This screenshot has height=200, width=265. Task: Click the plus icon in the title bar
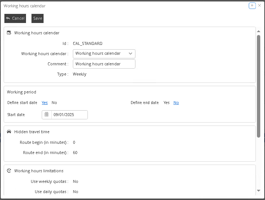point(252,5)
